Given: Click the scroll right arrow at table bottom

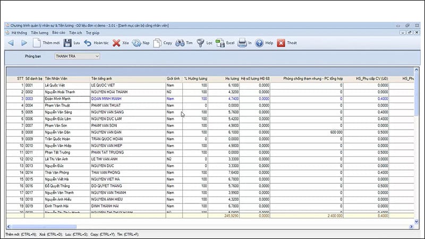Looking at the screenshot, I should [411, 227].
